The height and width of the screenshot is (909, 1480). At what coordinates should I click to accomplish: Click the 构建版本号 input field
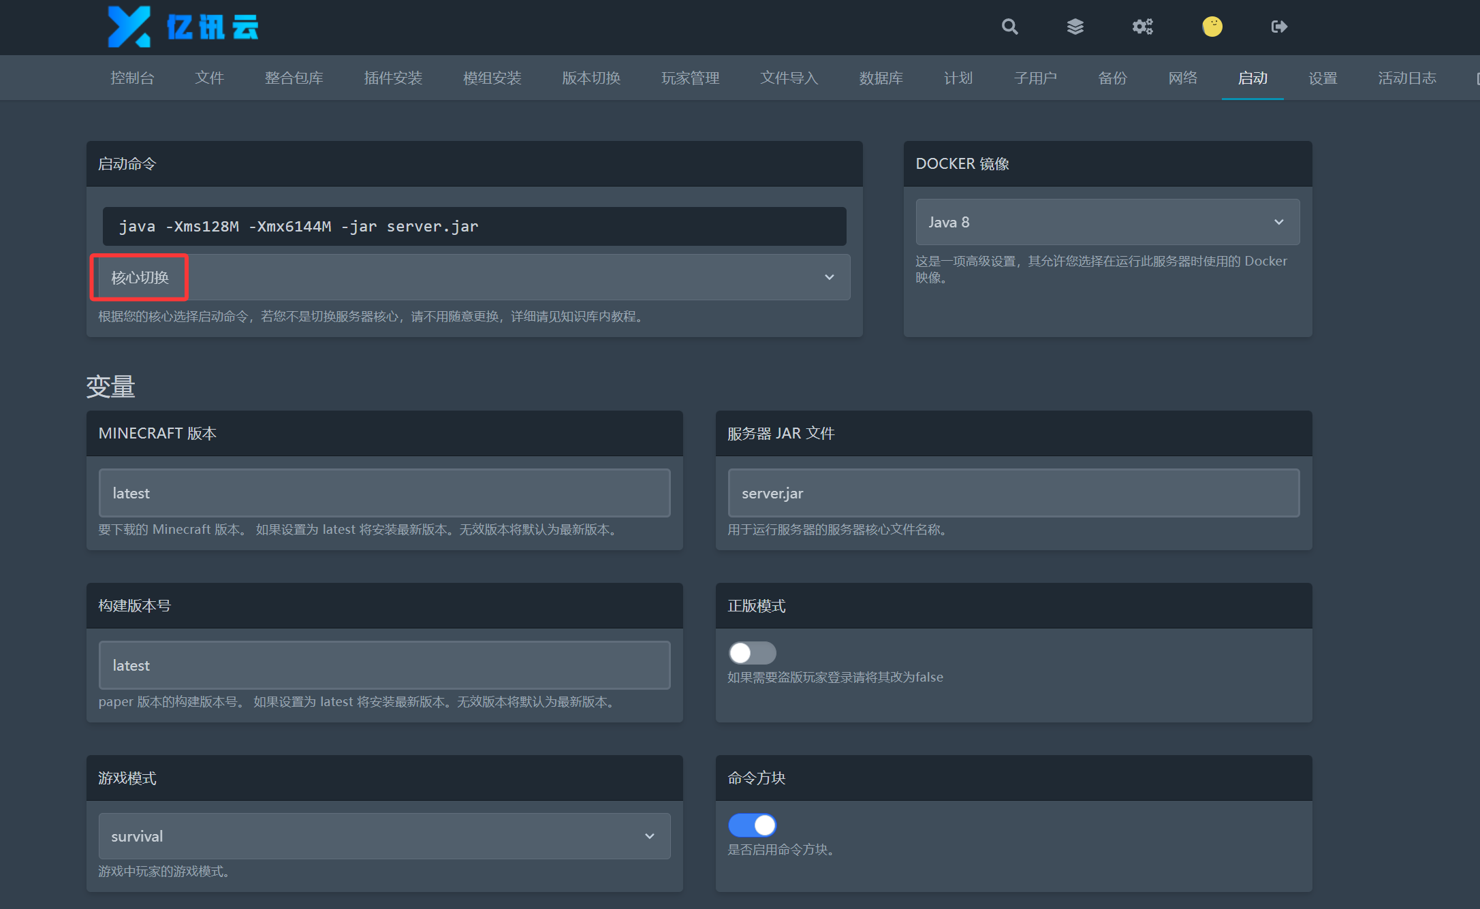pyautogui.click(x=384, y=665)
